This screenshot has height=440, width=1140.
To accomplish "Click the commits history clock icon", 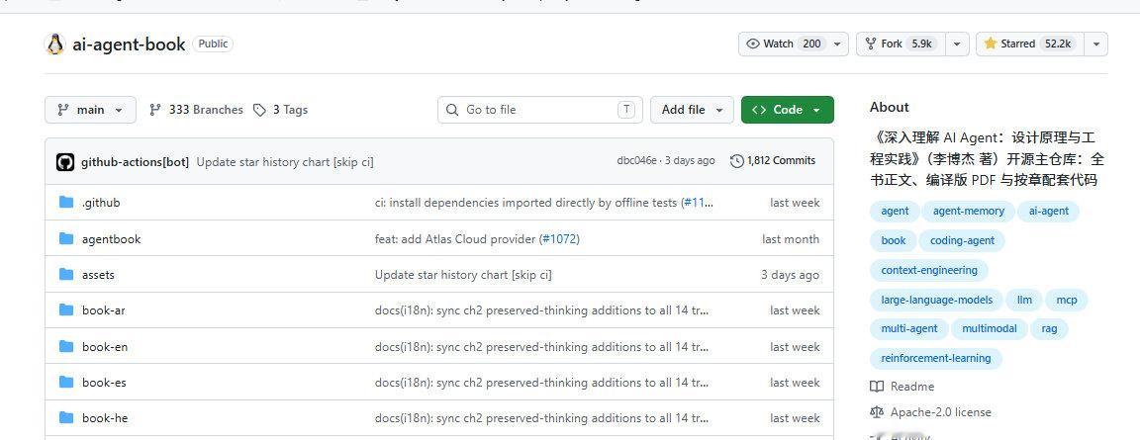I will click(736, 161).
